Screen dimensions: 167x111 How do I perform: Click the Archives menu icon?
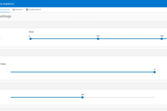[x=0, y=10]
